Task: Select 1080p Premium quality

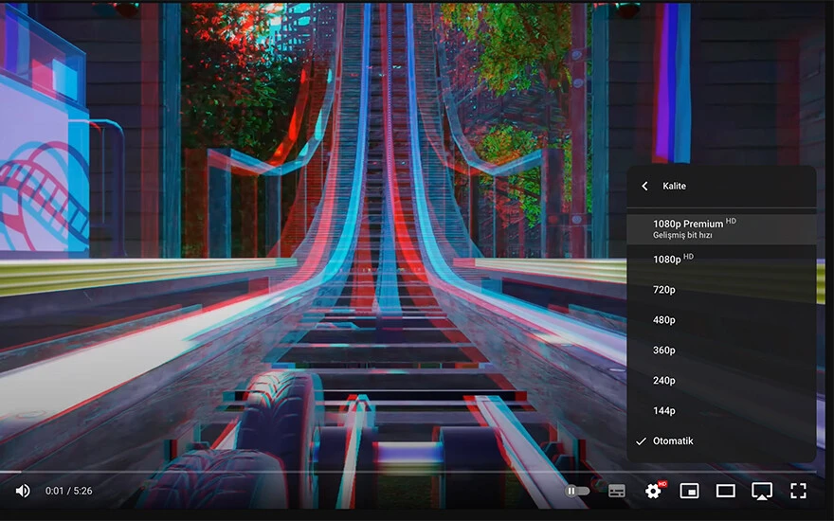Action: [721, 229]
